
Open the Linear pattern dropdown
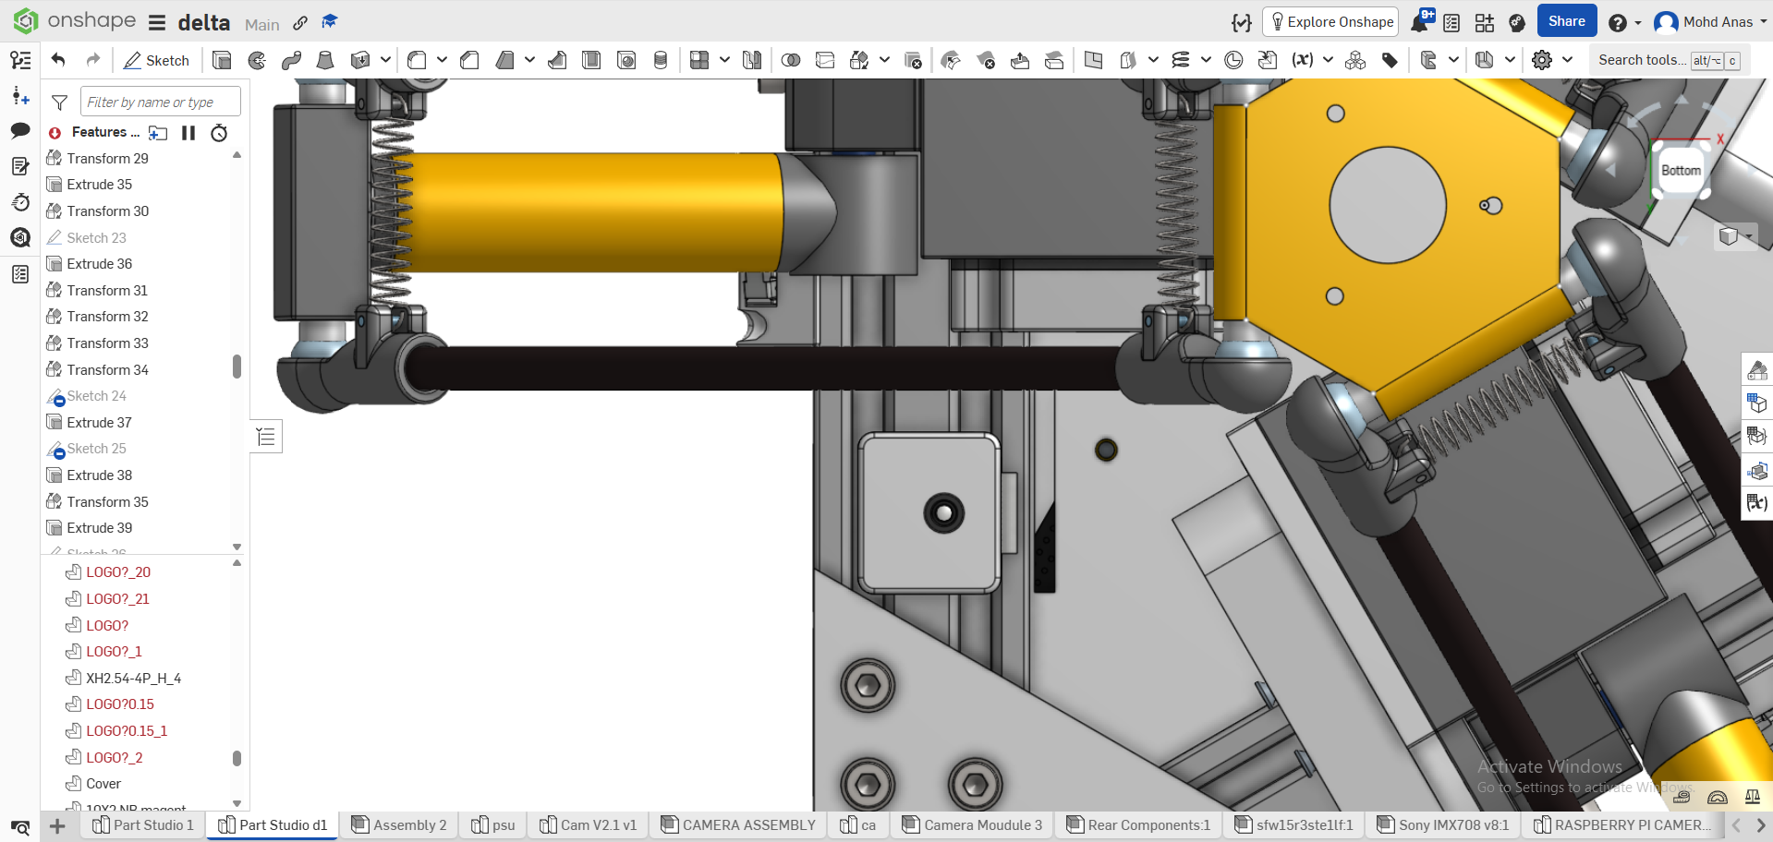coord(724,60)
